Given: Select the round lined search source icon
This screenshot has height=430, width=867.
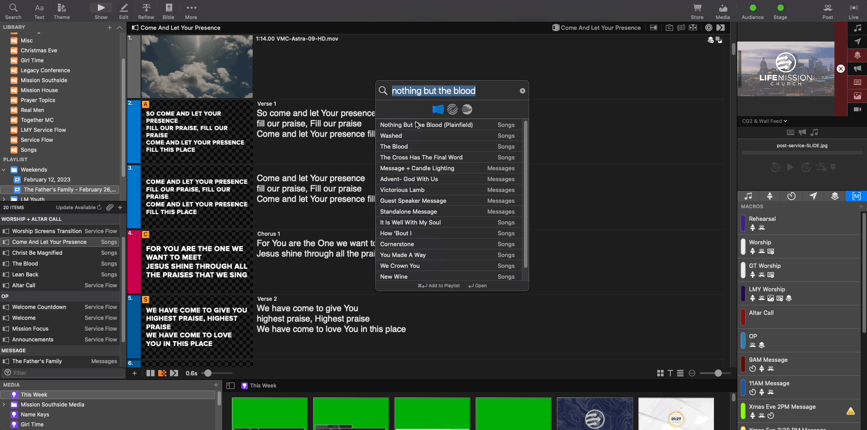Looking at the screenshot, I should 467,109.
